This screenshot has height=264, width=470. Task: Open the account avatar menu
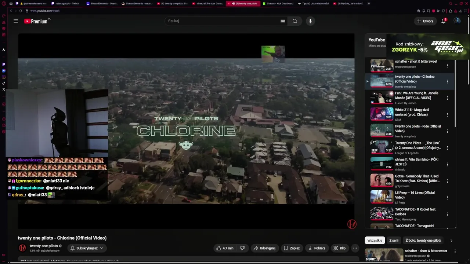(457, 21)
